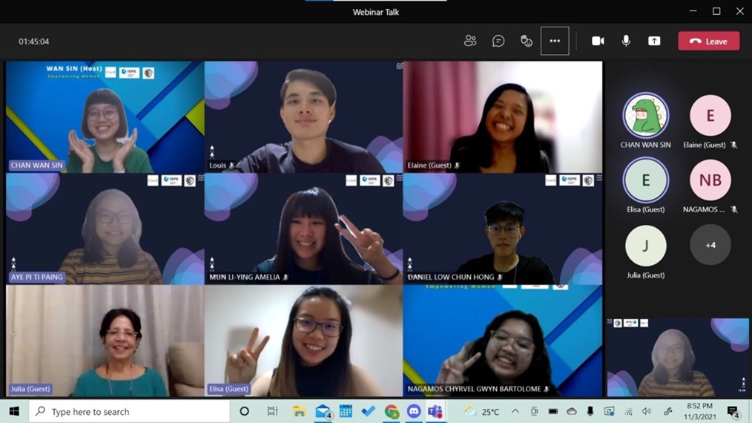752x423 pixels.
Task: Switch to Microsoft Teams on taskbar
Action: pyautogui.click(x=435, y=411)
